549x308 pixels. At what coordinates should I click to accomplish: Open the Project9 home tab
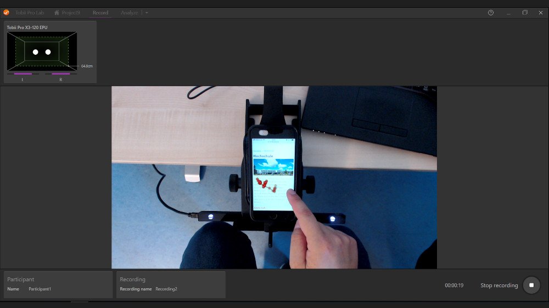(67, 13)
